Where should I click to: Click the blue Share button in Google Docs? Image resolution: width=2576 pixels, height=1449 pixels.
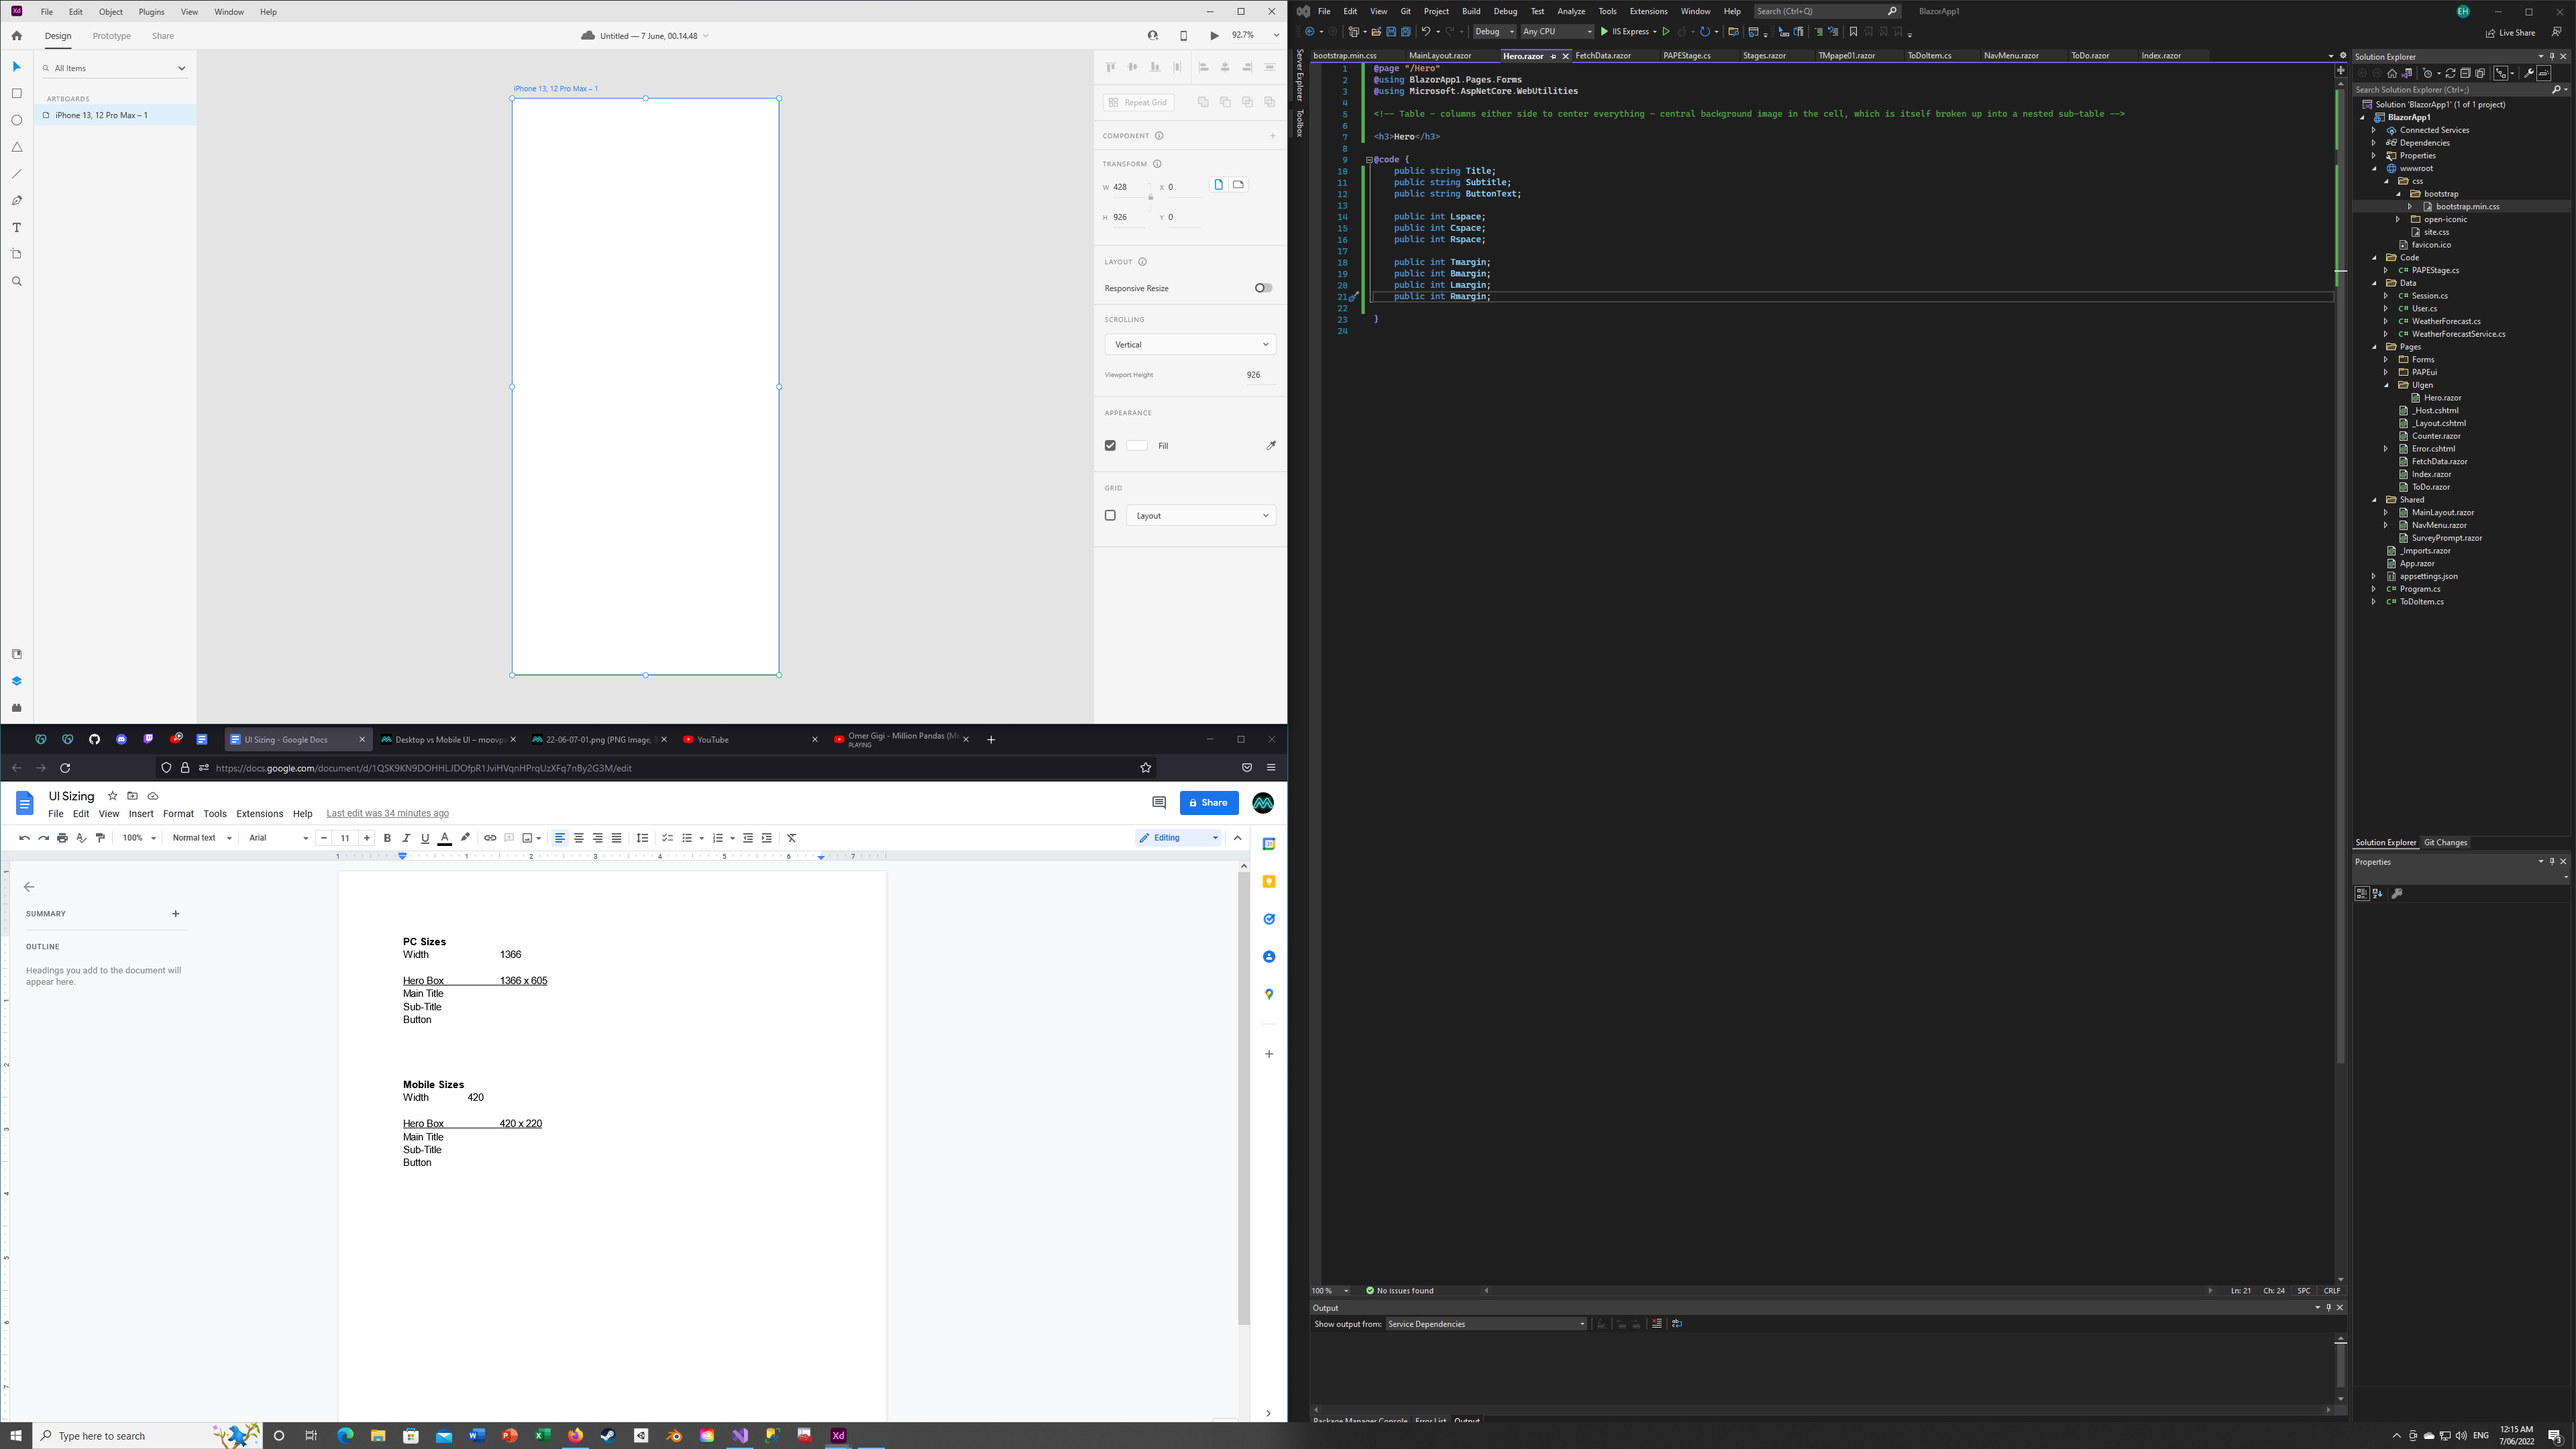click(x=1209, y=803)
